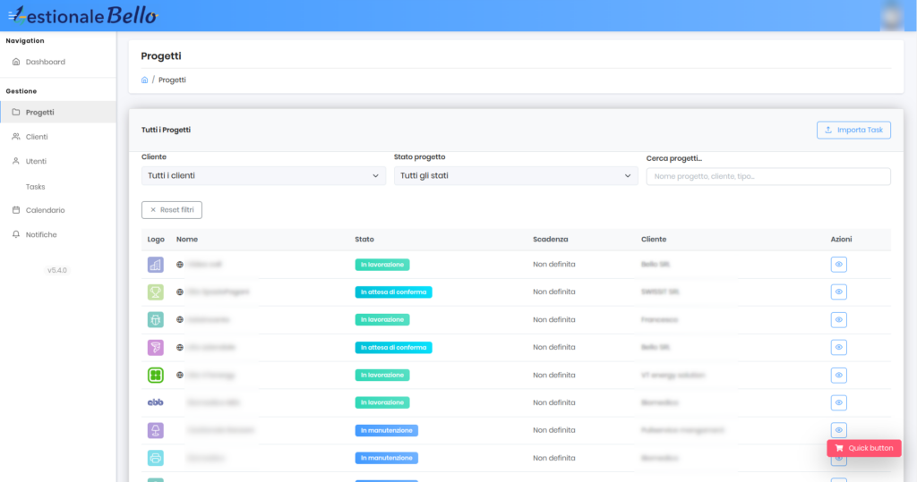
Task: Click the user avatar in top-right corner
Action: tap(891, 15)
